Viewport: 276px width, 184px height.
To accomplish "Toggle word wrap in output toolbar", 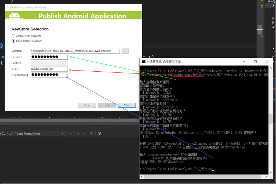I will click(x=99, y=134).
